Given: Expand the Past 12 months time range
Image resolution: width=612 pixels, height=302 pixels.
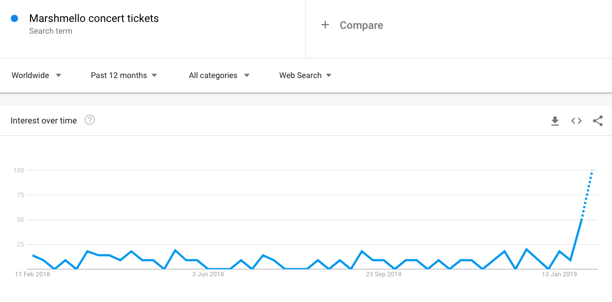Looking at the screenshot, I should click(x=124, y=75).
